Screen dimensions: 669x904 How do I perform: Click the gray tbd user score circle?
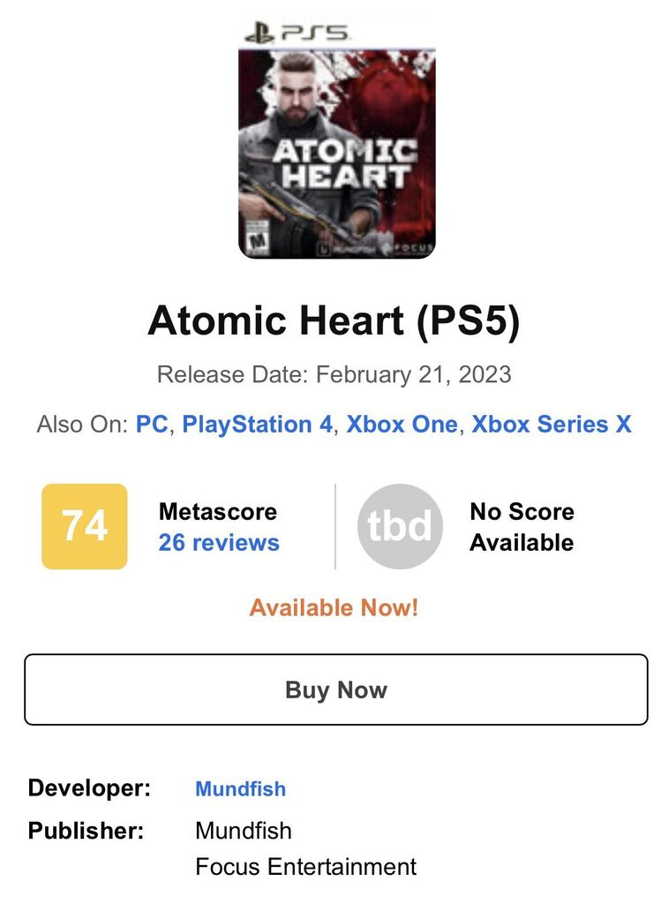[x=400, y=526]
